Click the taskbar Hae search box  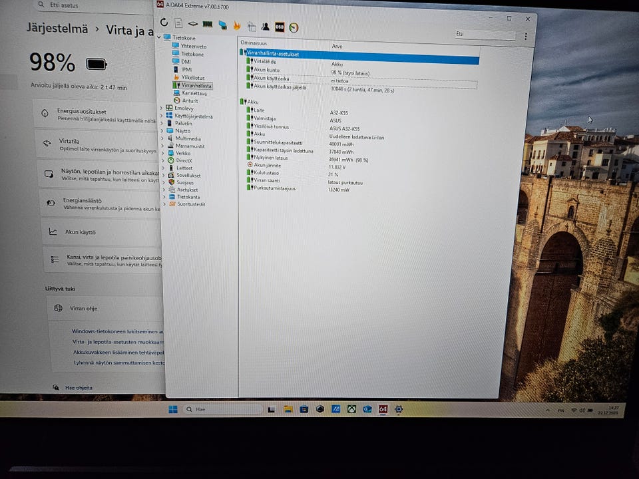coord(223,409)
